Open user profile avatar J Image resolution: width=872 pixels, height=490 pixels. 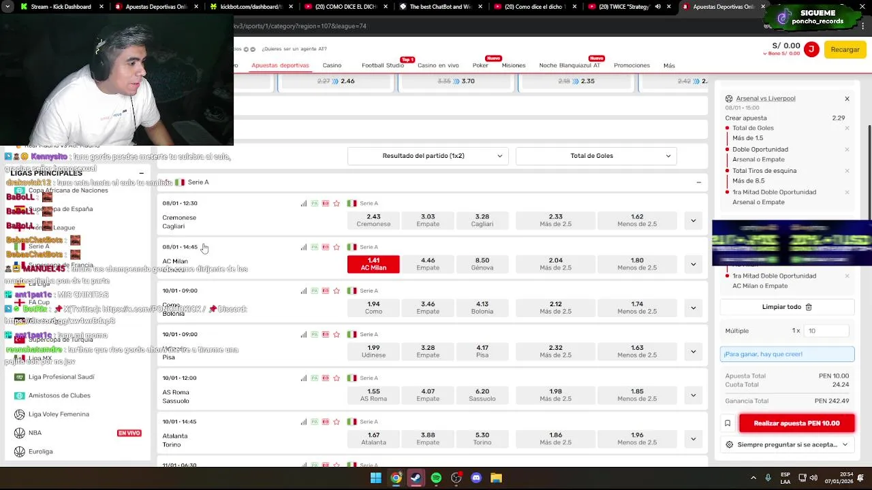point(811,50)
